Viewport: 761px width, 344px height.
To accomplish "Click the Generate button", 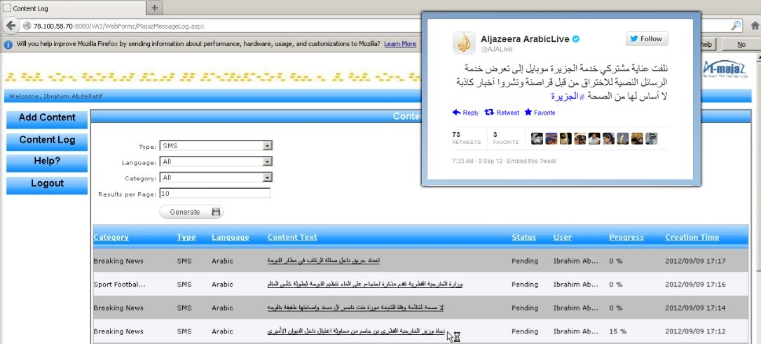I will 191,212.
